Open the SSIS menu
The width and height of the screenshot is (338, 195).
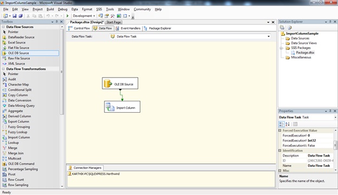click(x=99, y=9)
